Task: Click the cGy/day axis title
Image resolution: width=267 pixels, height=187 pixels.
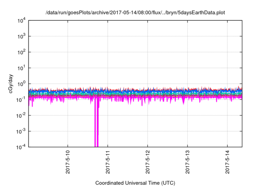Action: coord(11,83)
